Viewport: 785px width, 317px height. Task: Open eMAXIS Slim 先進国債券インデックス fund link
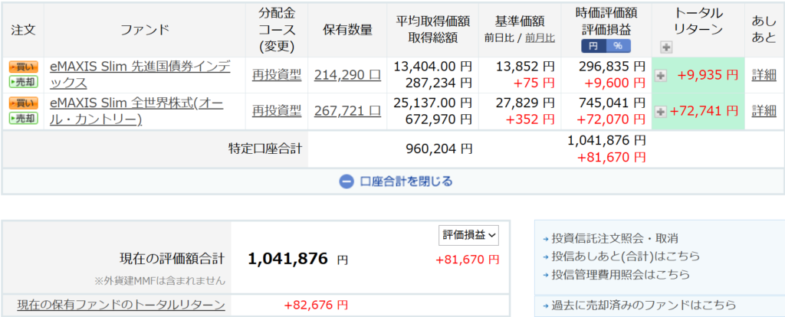click(140, 74)
